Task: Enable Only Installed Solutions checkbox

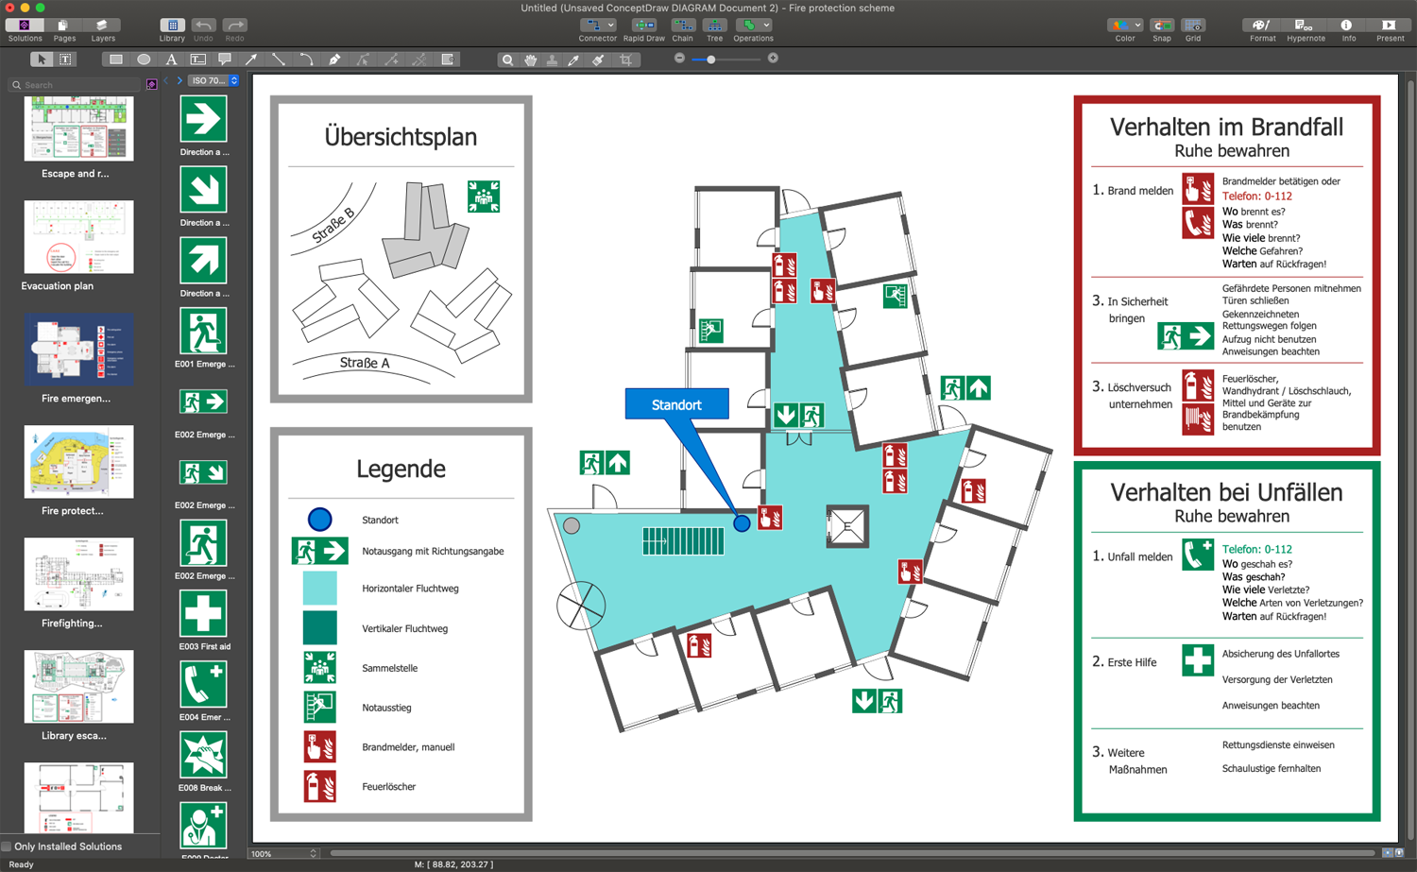Action: (x=7, y=846)
